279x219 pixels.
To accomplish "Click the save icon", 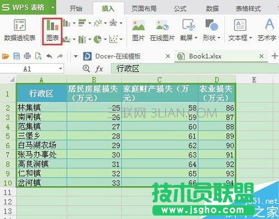I will [17, 56].
